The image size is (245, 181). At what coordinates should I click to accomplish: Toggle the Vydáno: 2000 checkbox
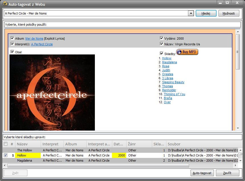coord(162,38)
